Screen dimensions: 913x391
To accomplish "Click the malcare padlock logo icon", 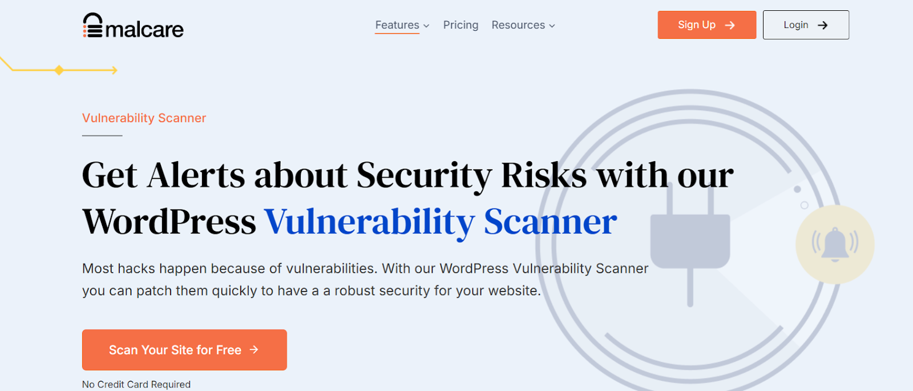I will [92, 26].
